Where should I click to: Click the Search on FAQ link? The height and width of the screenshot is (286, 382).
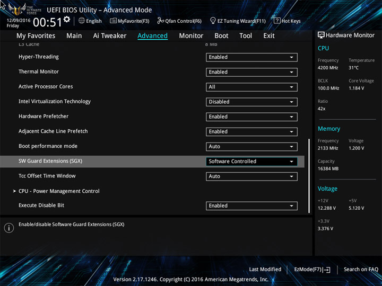(361, 270)
